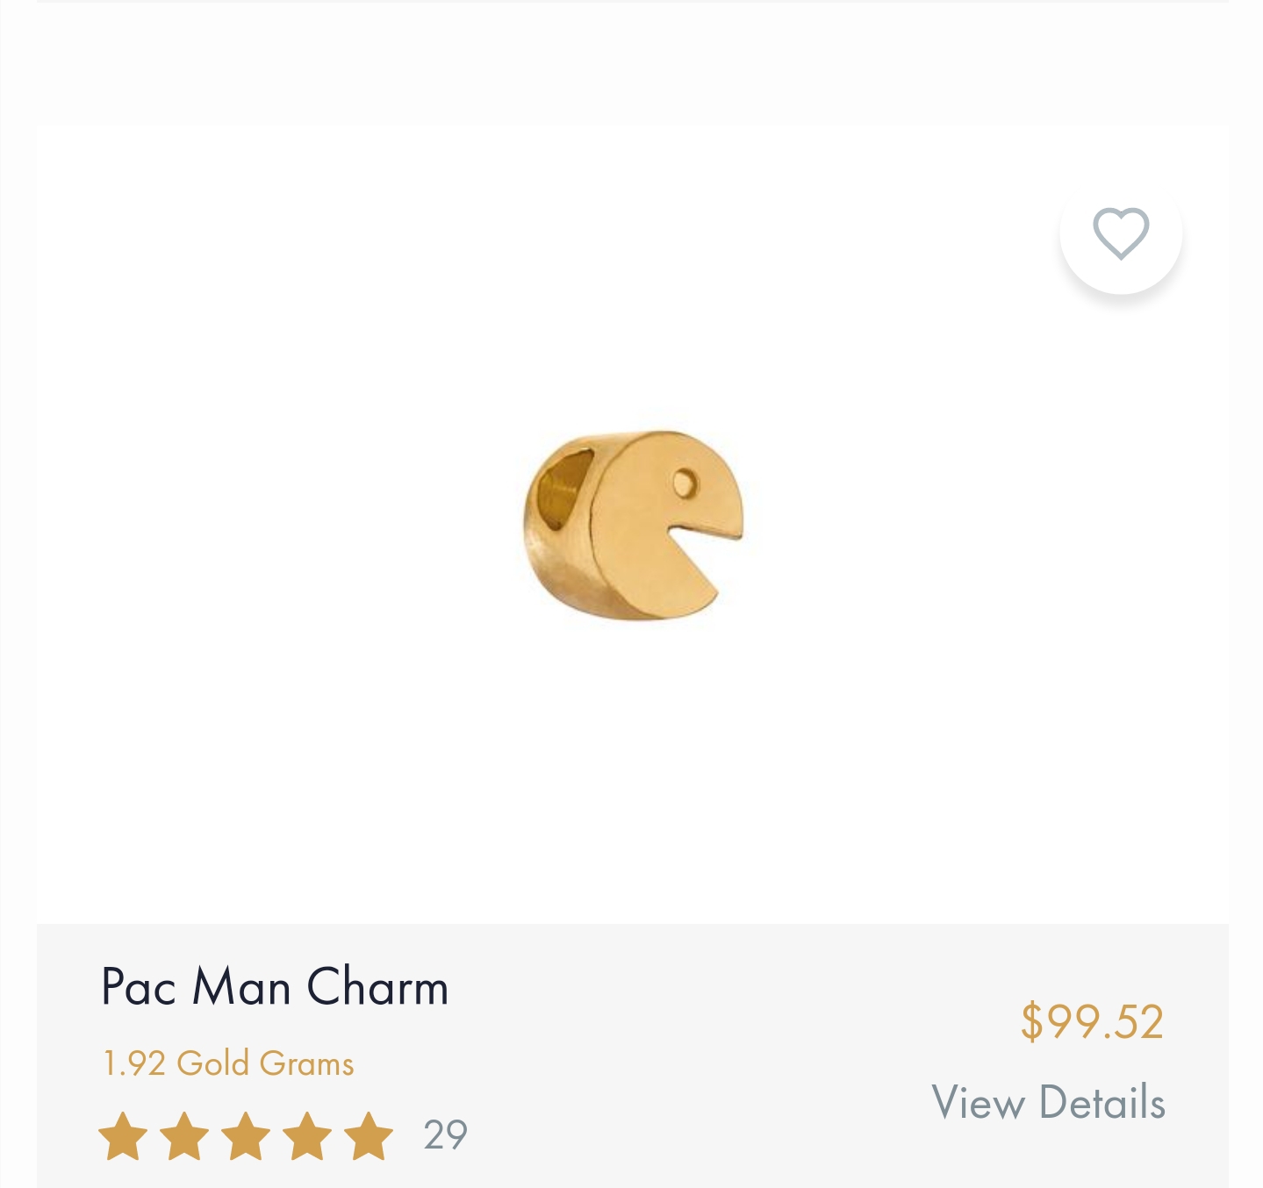Click the second gold rating star
Viewport: 1263px width, 1188px height.
(x=184, y=1136)
